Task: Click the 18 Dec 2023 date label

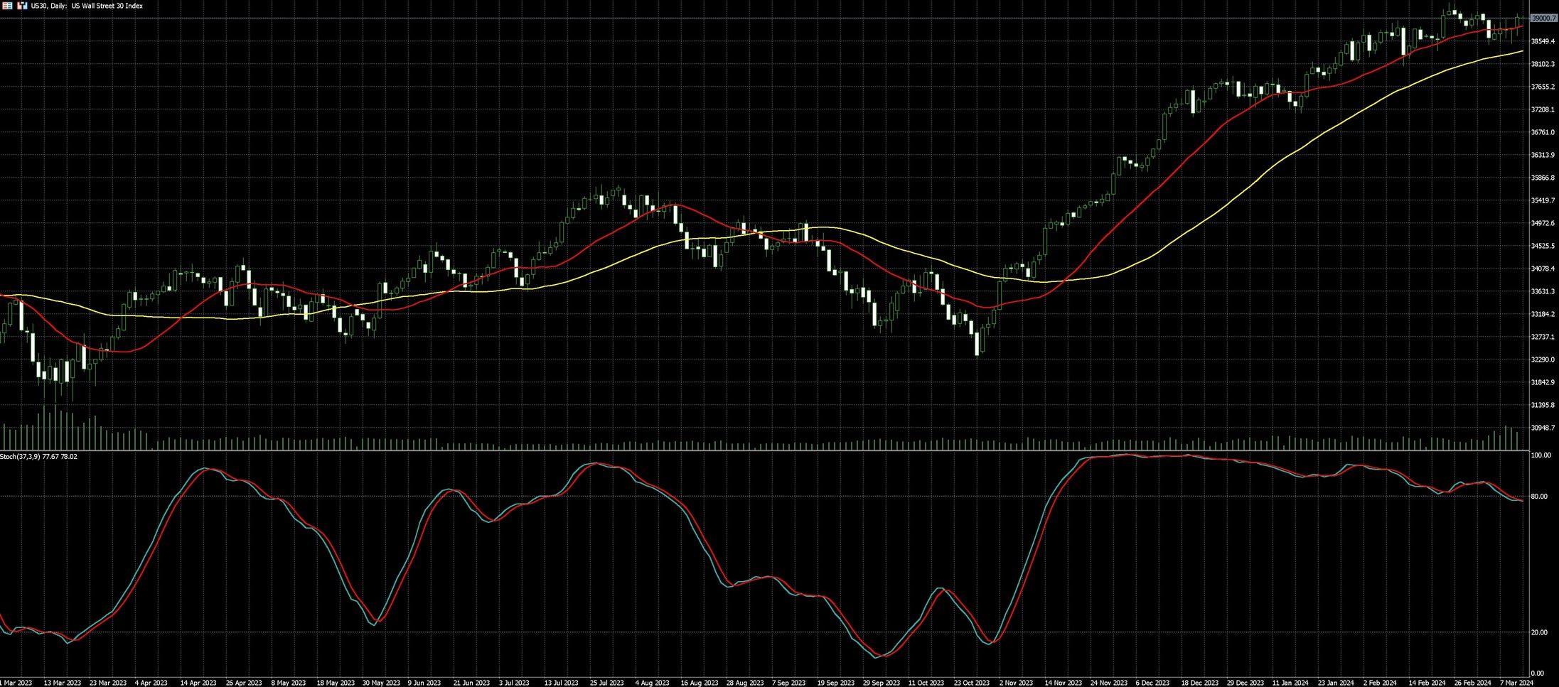Action: [1199, 683]
